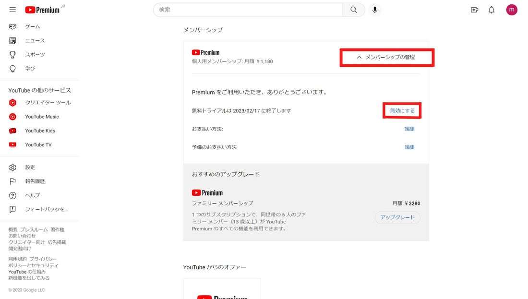Click the feedback exclamation icon
528x299 pixels.
click(x=12, y=209)
